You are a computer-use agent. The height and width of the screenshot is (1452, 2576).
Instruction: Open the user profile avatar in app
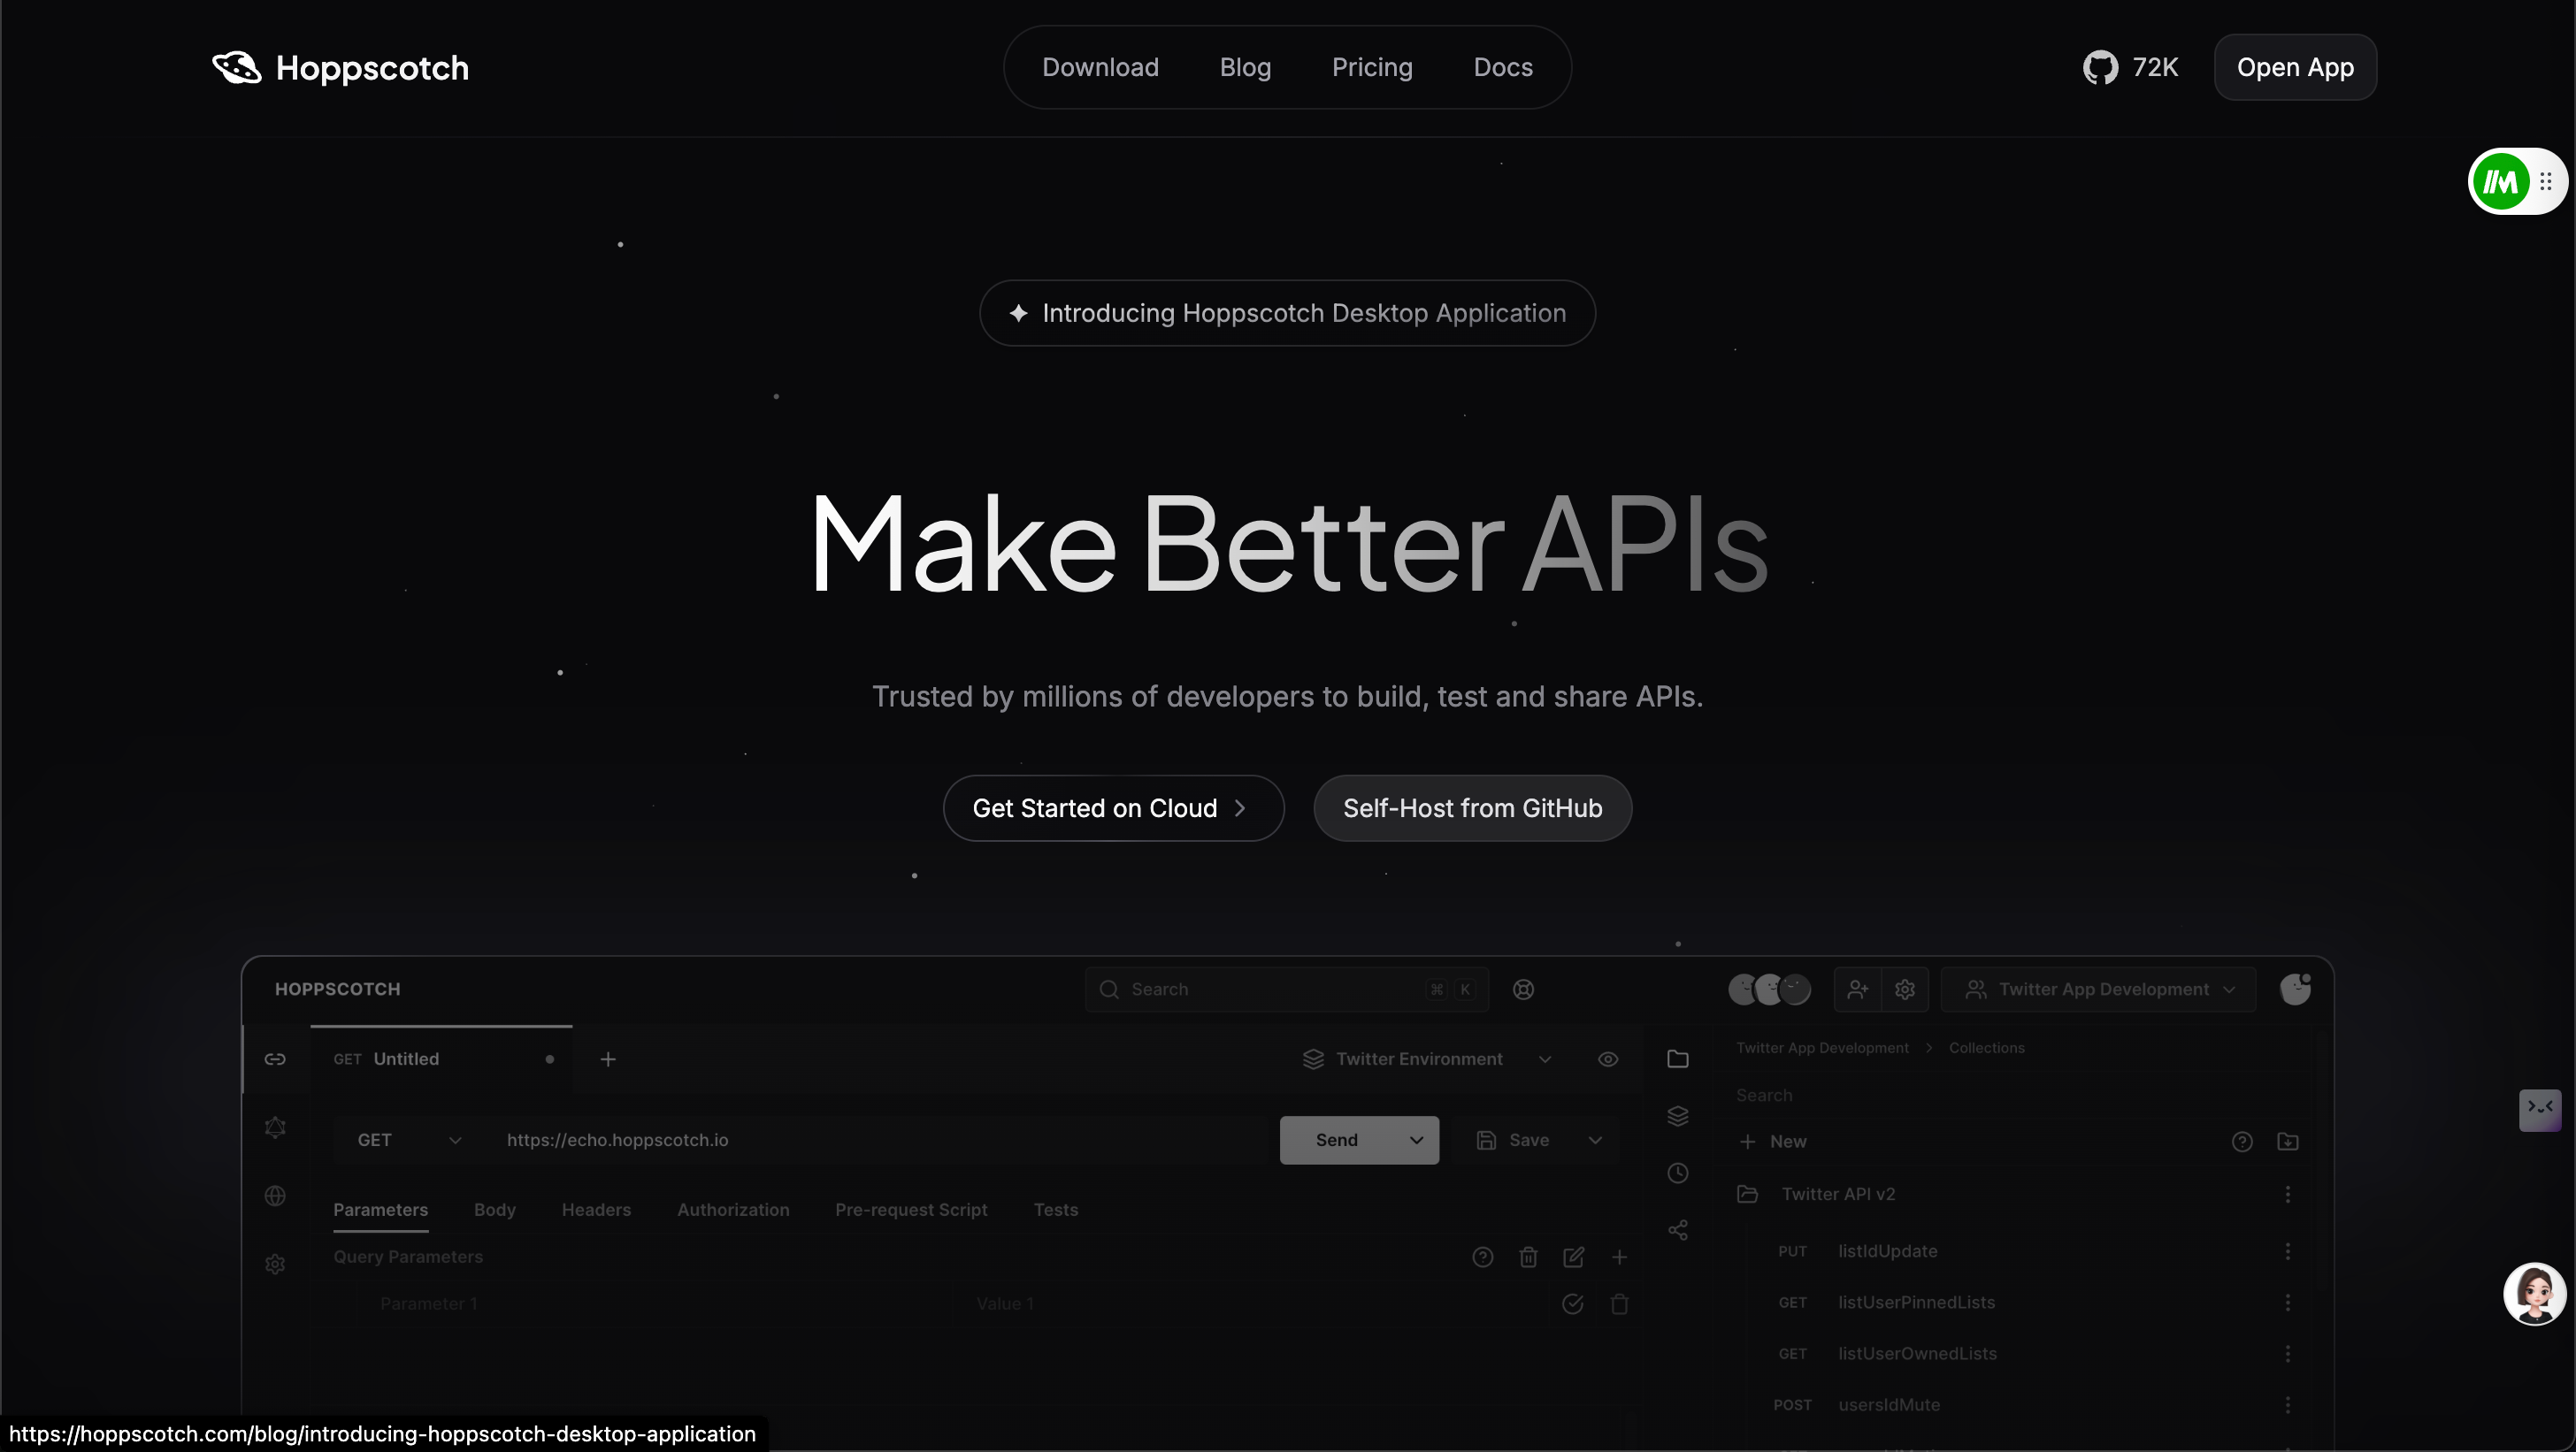click(2295, 990)
